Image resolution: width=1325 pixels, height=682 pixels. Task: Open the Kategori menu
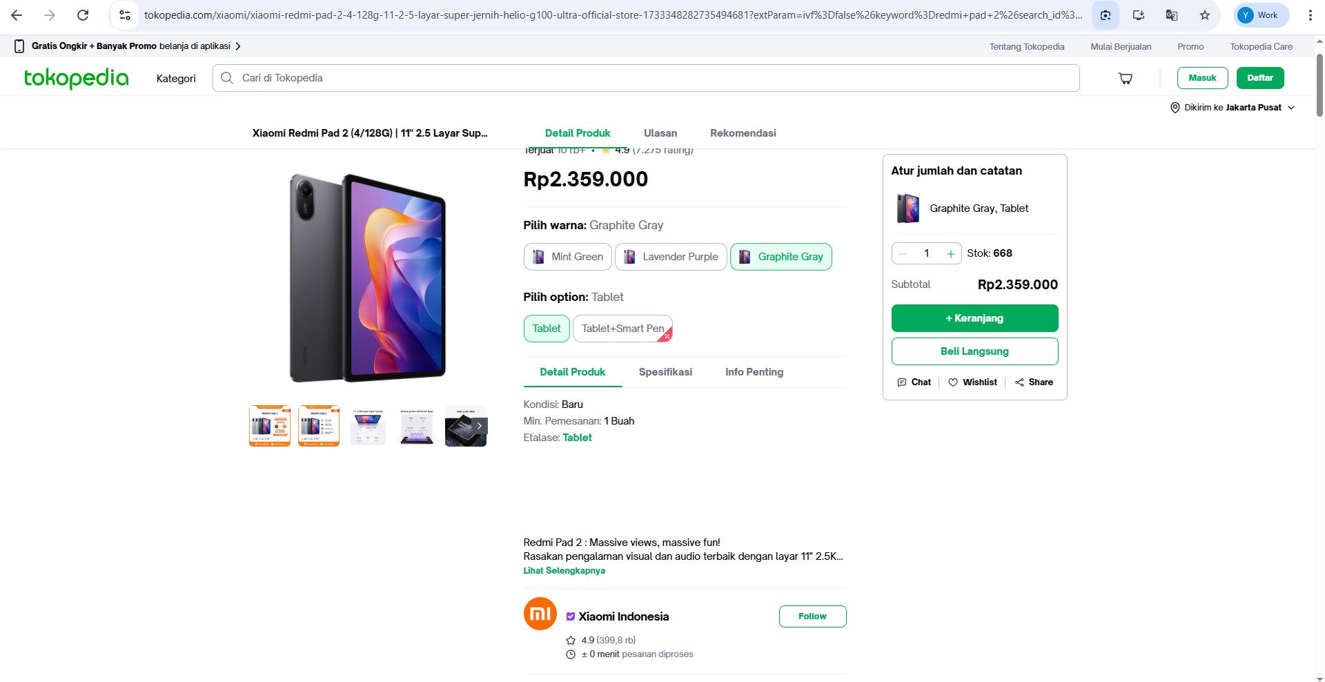[x=176, y=79]
